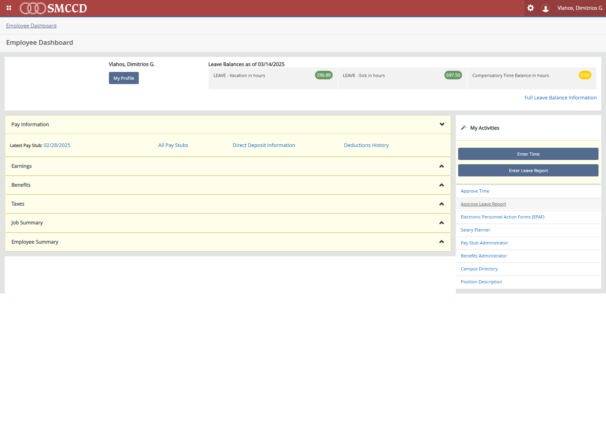606x424 pixels.
Task: Click the Enter Leave Report button
Action: pyautogui.click(x=528, y=171)
